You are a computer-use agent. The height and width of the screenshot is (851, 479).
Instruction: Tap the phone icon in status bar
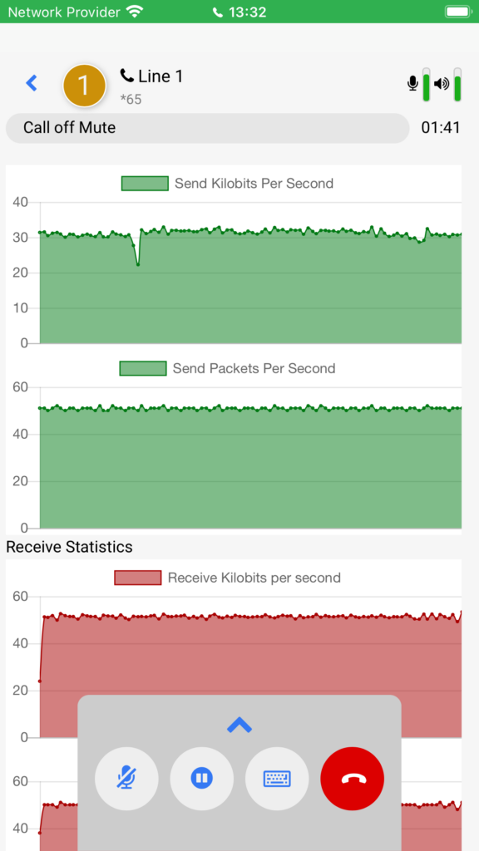click(218, 12)
